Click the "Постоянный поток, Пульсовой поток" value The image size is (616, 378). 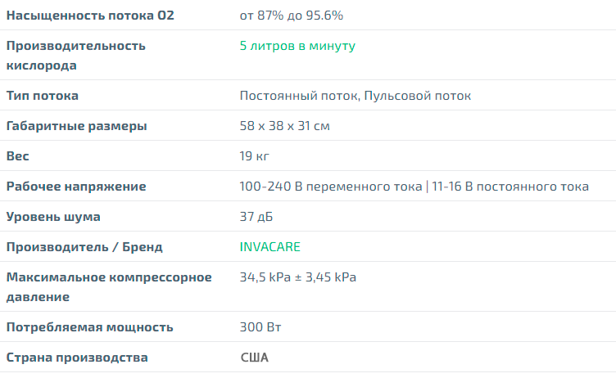point(356,96)
